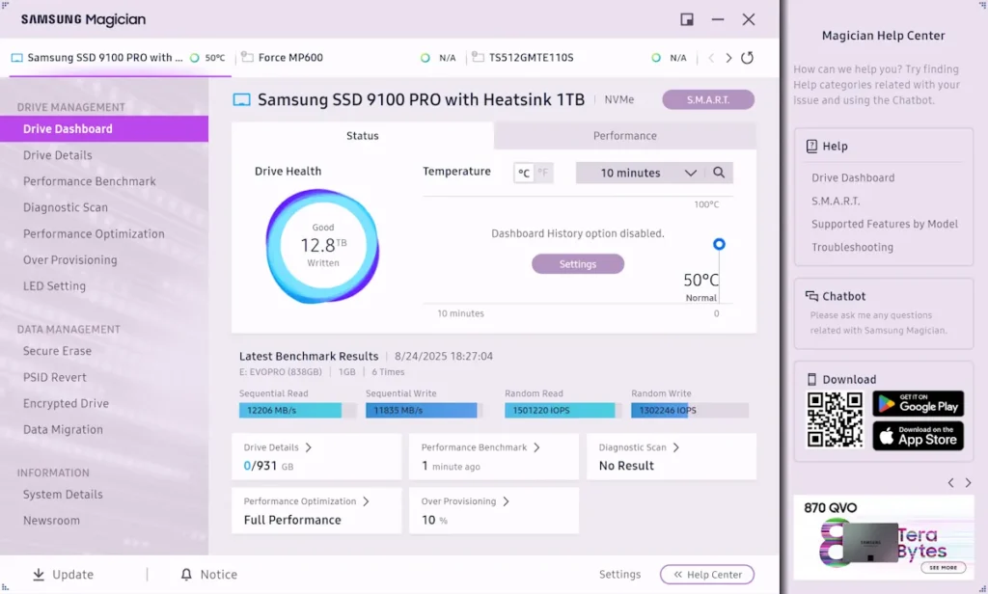The image size is (988, 594).
Task: Click the Force MP600 drive icon
Action: click(x=247, y=57)
